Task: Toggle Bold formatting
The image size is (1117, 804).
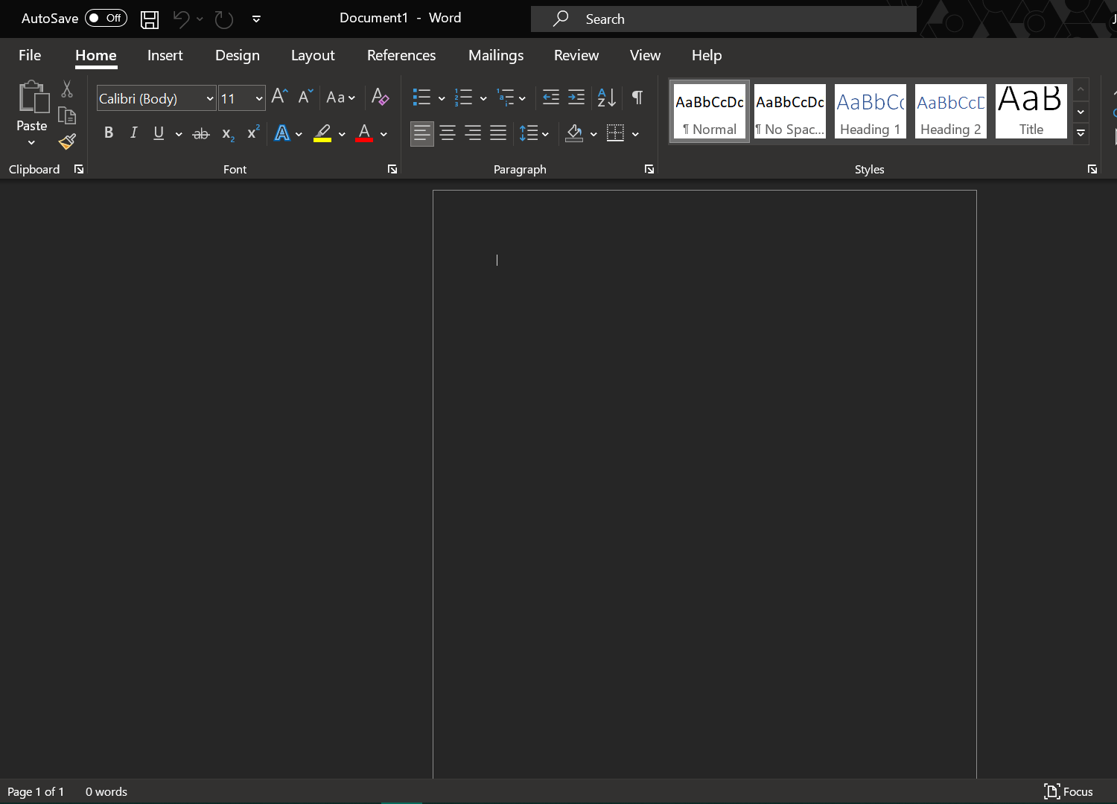Action: click(x=109, y=133)
